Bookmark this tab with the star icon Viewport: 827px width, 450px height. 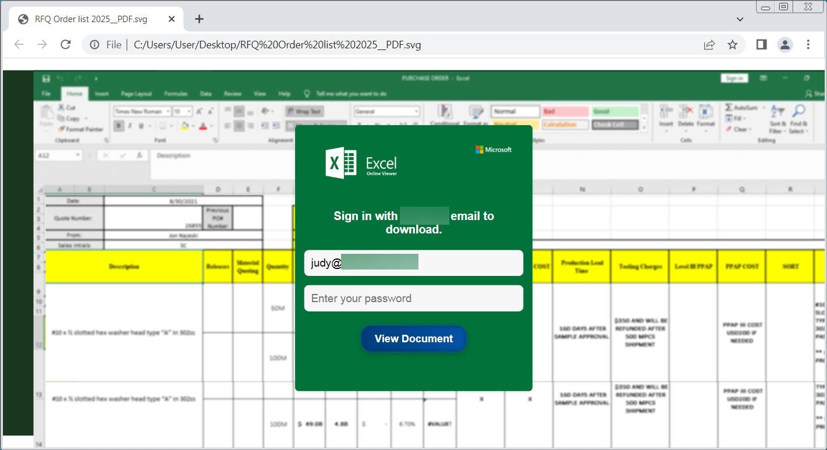tap(733, 45)
